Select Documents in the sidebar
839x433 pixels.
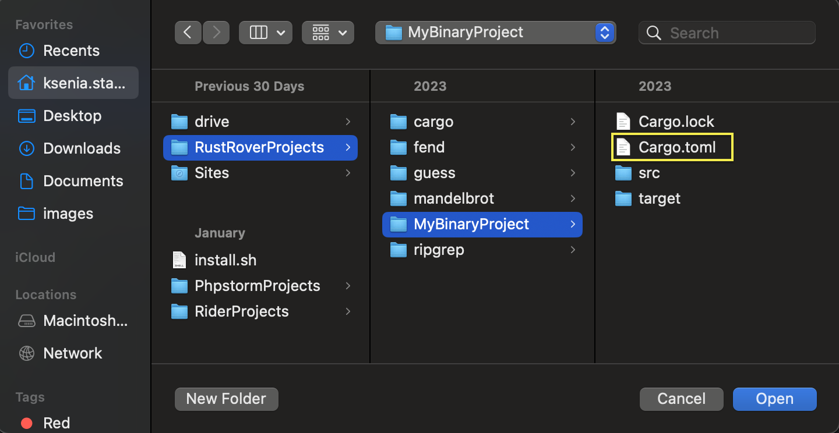[x=83, y=181]
